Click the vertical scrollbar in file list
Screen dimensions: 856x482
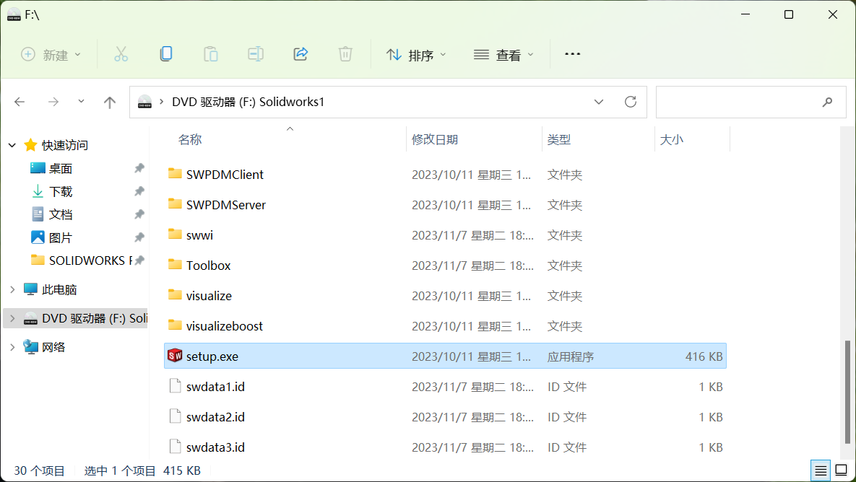[x=848, y=390]
